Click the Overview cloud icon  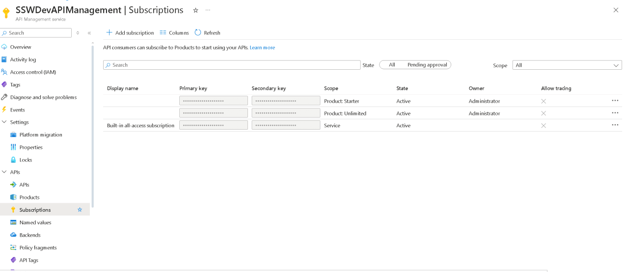(4, 47)
